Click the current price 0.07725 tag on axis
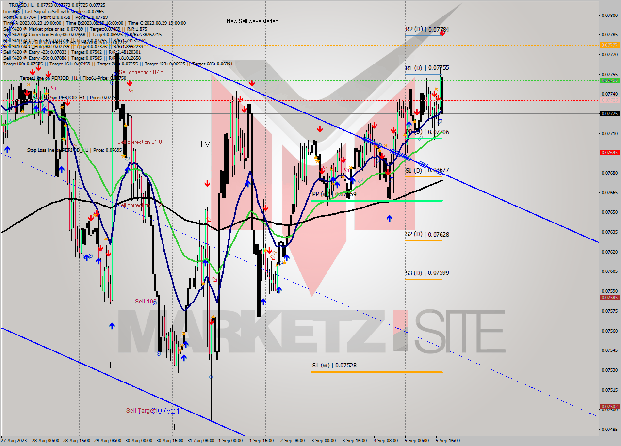The height and width of the screenshot is (446, 621). tap(609, 113)
